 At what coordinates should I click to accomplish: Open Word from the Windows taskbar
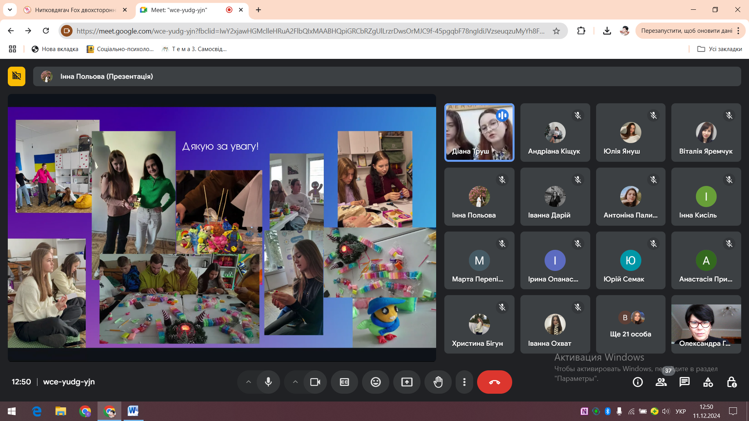click(x=133, y=411)
